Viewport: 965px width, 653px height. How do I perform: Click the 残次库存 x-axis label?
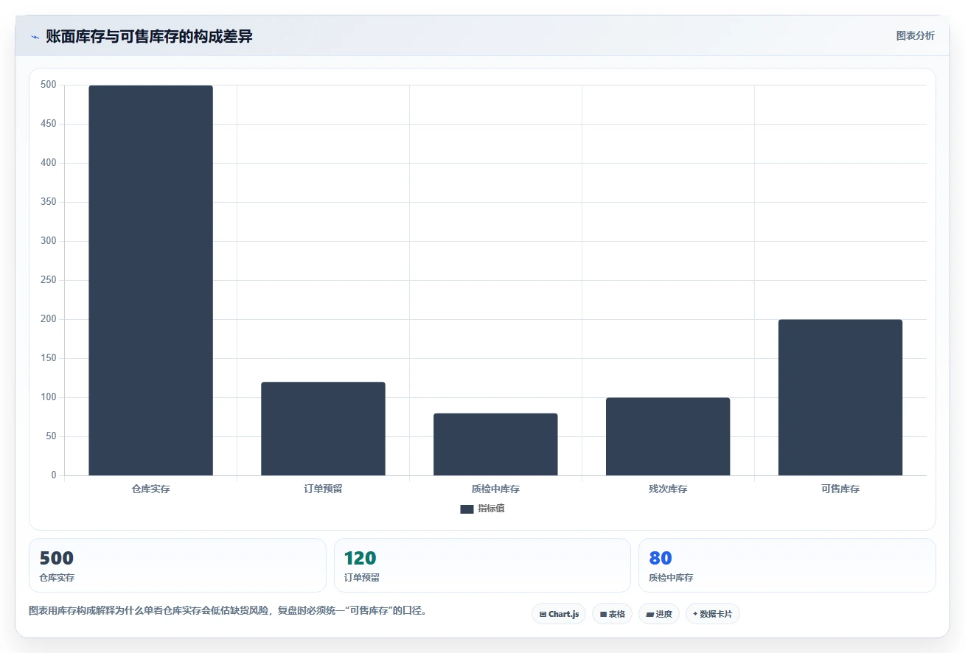668,489
